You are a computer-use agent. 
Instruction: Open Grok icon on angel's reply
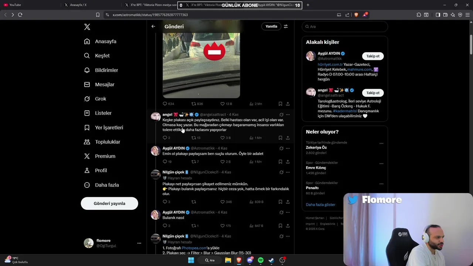(281, 115)
